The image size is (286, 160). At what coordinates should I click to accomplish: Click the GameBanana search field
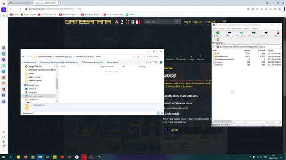[x=159, y=22]
